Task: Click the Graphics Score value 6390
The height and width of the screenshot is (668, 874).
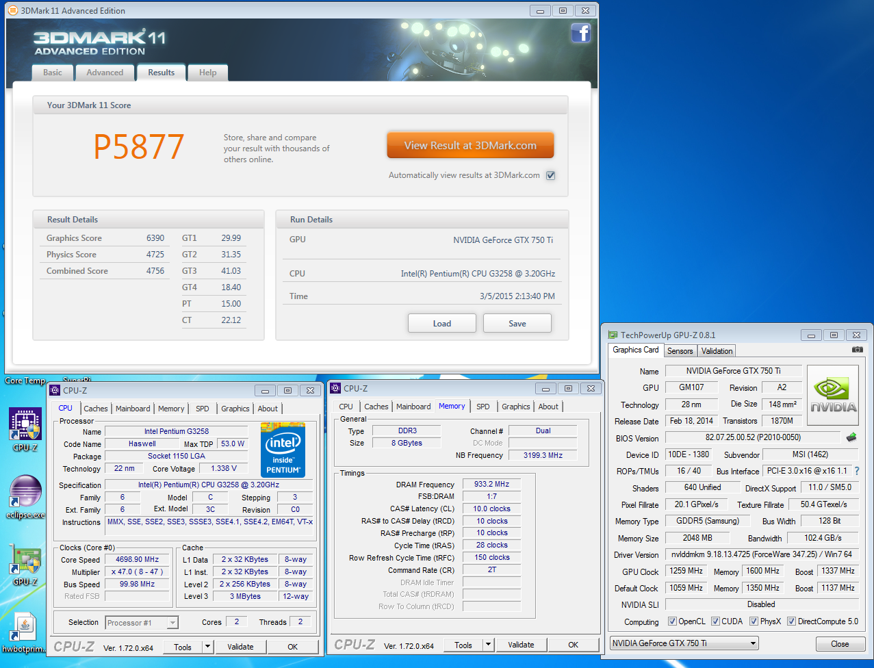Action: 155,238
